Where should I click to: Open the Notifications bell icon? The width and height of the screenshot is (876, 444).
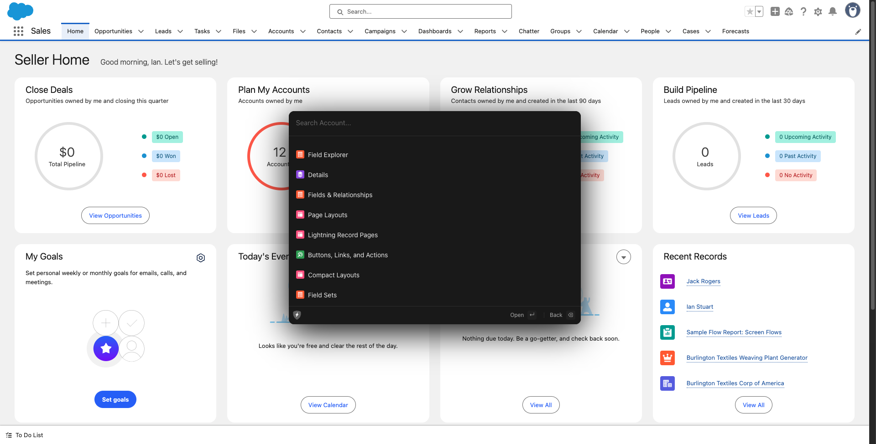pyautogui.click(x=833, y=11)
